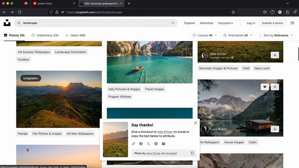Select the House Images tag
The width and height of the screenshot is (299, 168).
[234, 142]
